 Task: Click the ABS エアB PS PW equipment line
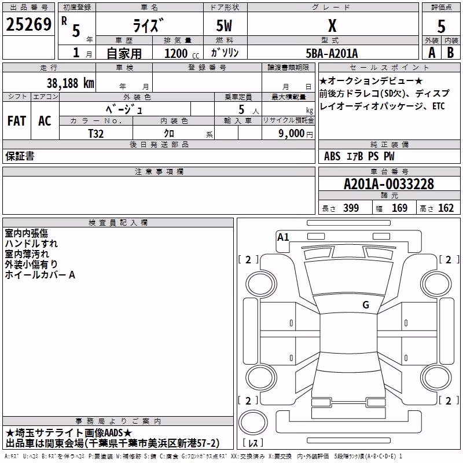point(359,156)
